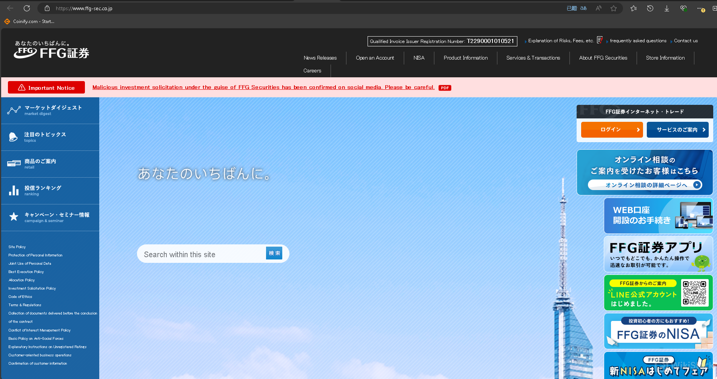717x379 pixels.
Task: Activate the Read Aloud icon
Action: [x=599, y=8]
